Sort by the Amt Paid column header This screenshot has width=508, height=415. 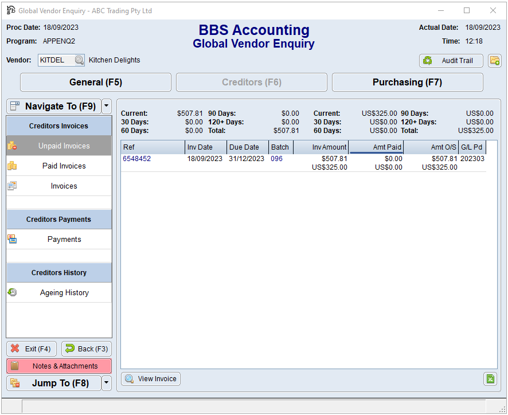click(x=376, y=147)
